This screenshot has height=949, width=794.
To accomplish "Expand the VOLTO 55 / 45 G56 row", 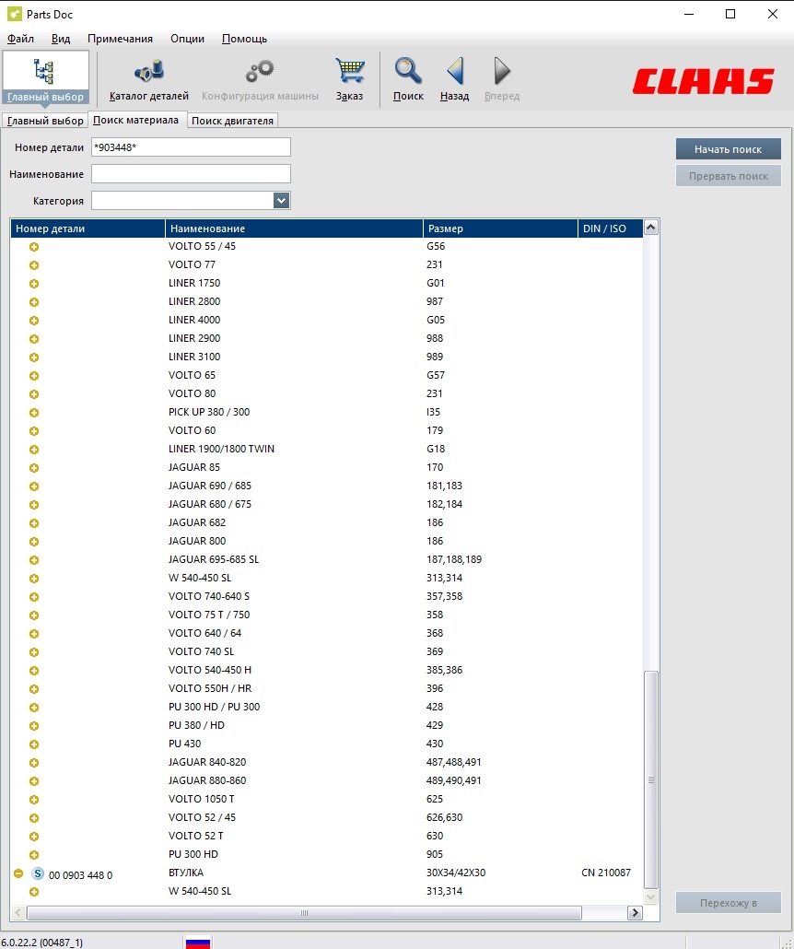I will [x=34, y=247].
